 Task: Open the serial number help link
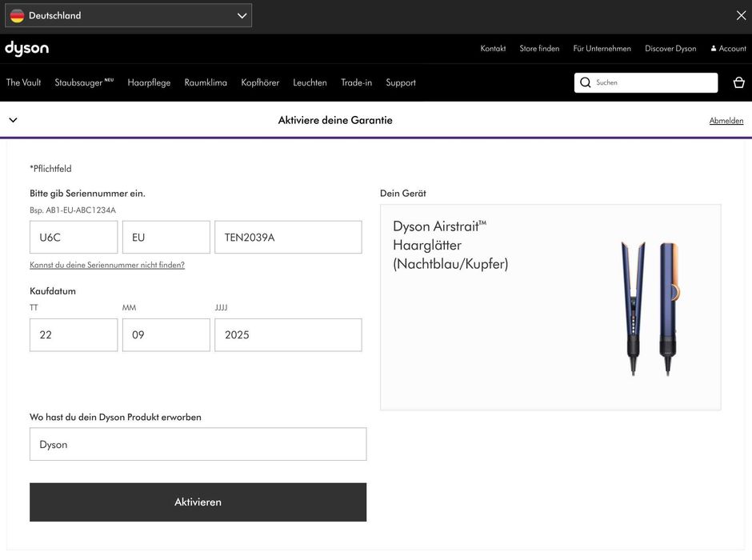point(107,265)
